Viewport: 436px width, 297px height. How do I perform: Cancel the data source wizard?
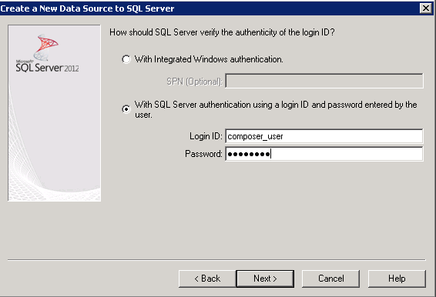(331, 279)
